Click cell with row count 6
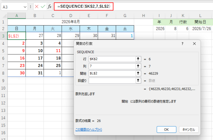The height and width of the screenshot is (140, 213). [x=183, y=29]
